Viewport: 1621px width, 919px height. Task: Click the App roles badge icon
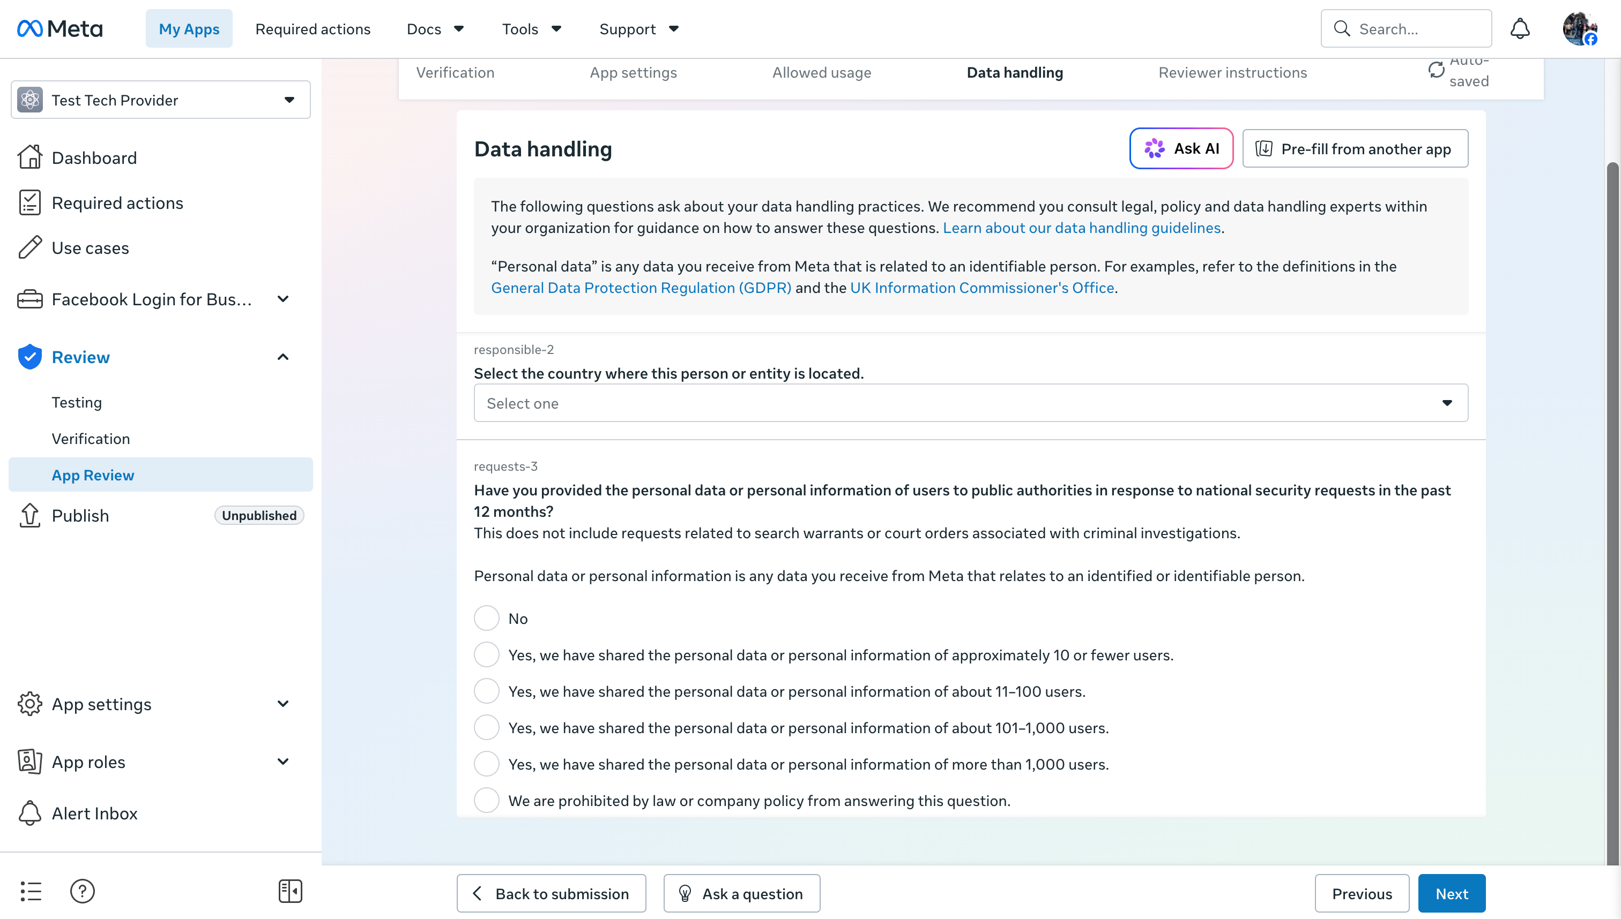click(29, 761)
